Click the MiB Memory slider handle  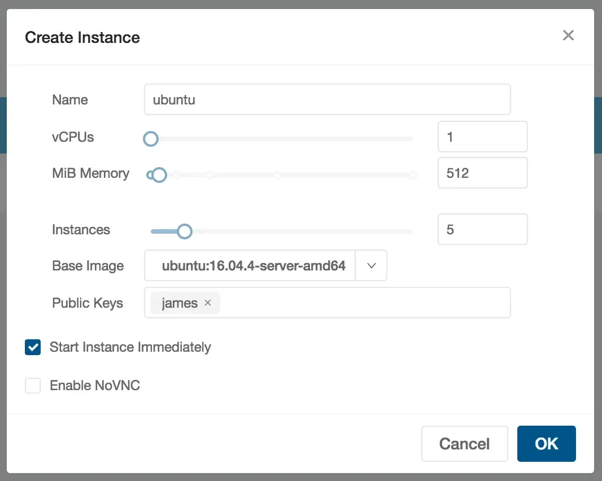coord(159,175)
